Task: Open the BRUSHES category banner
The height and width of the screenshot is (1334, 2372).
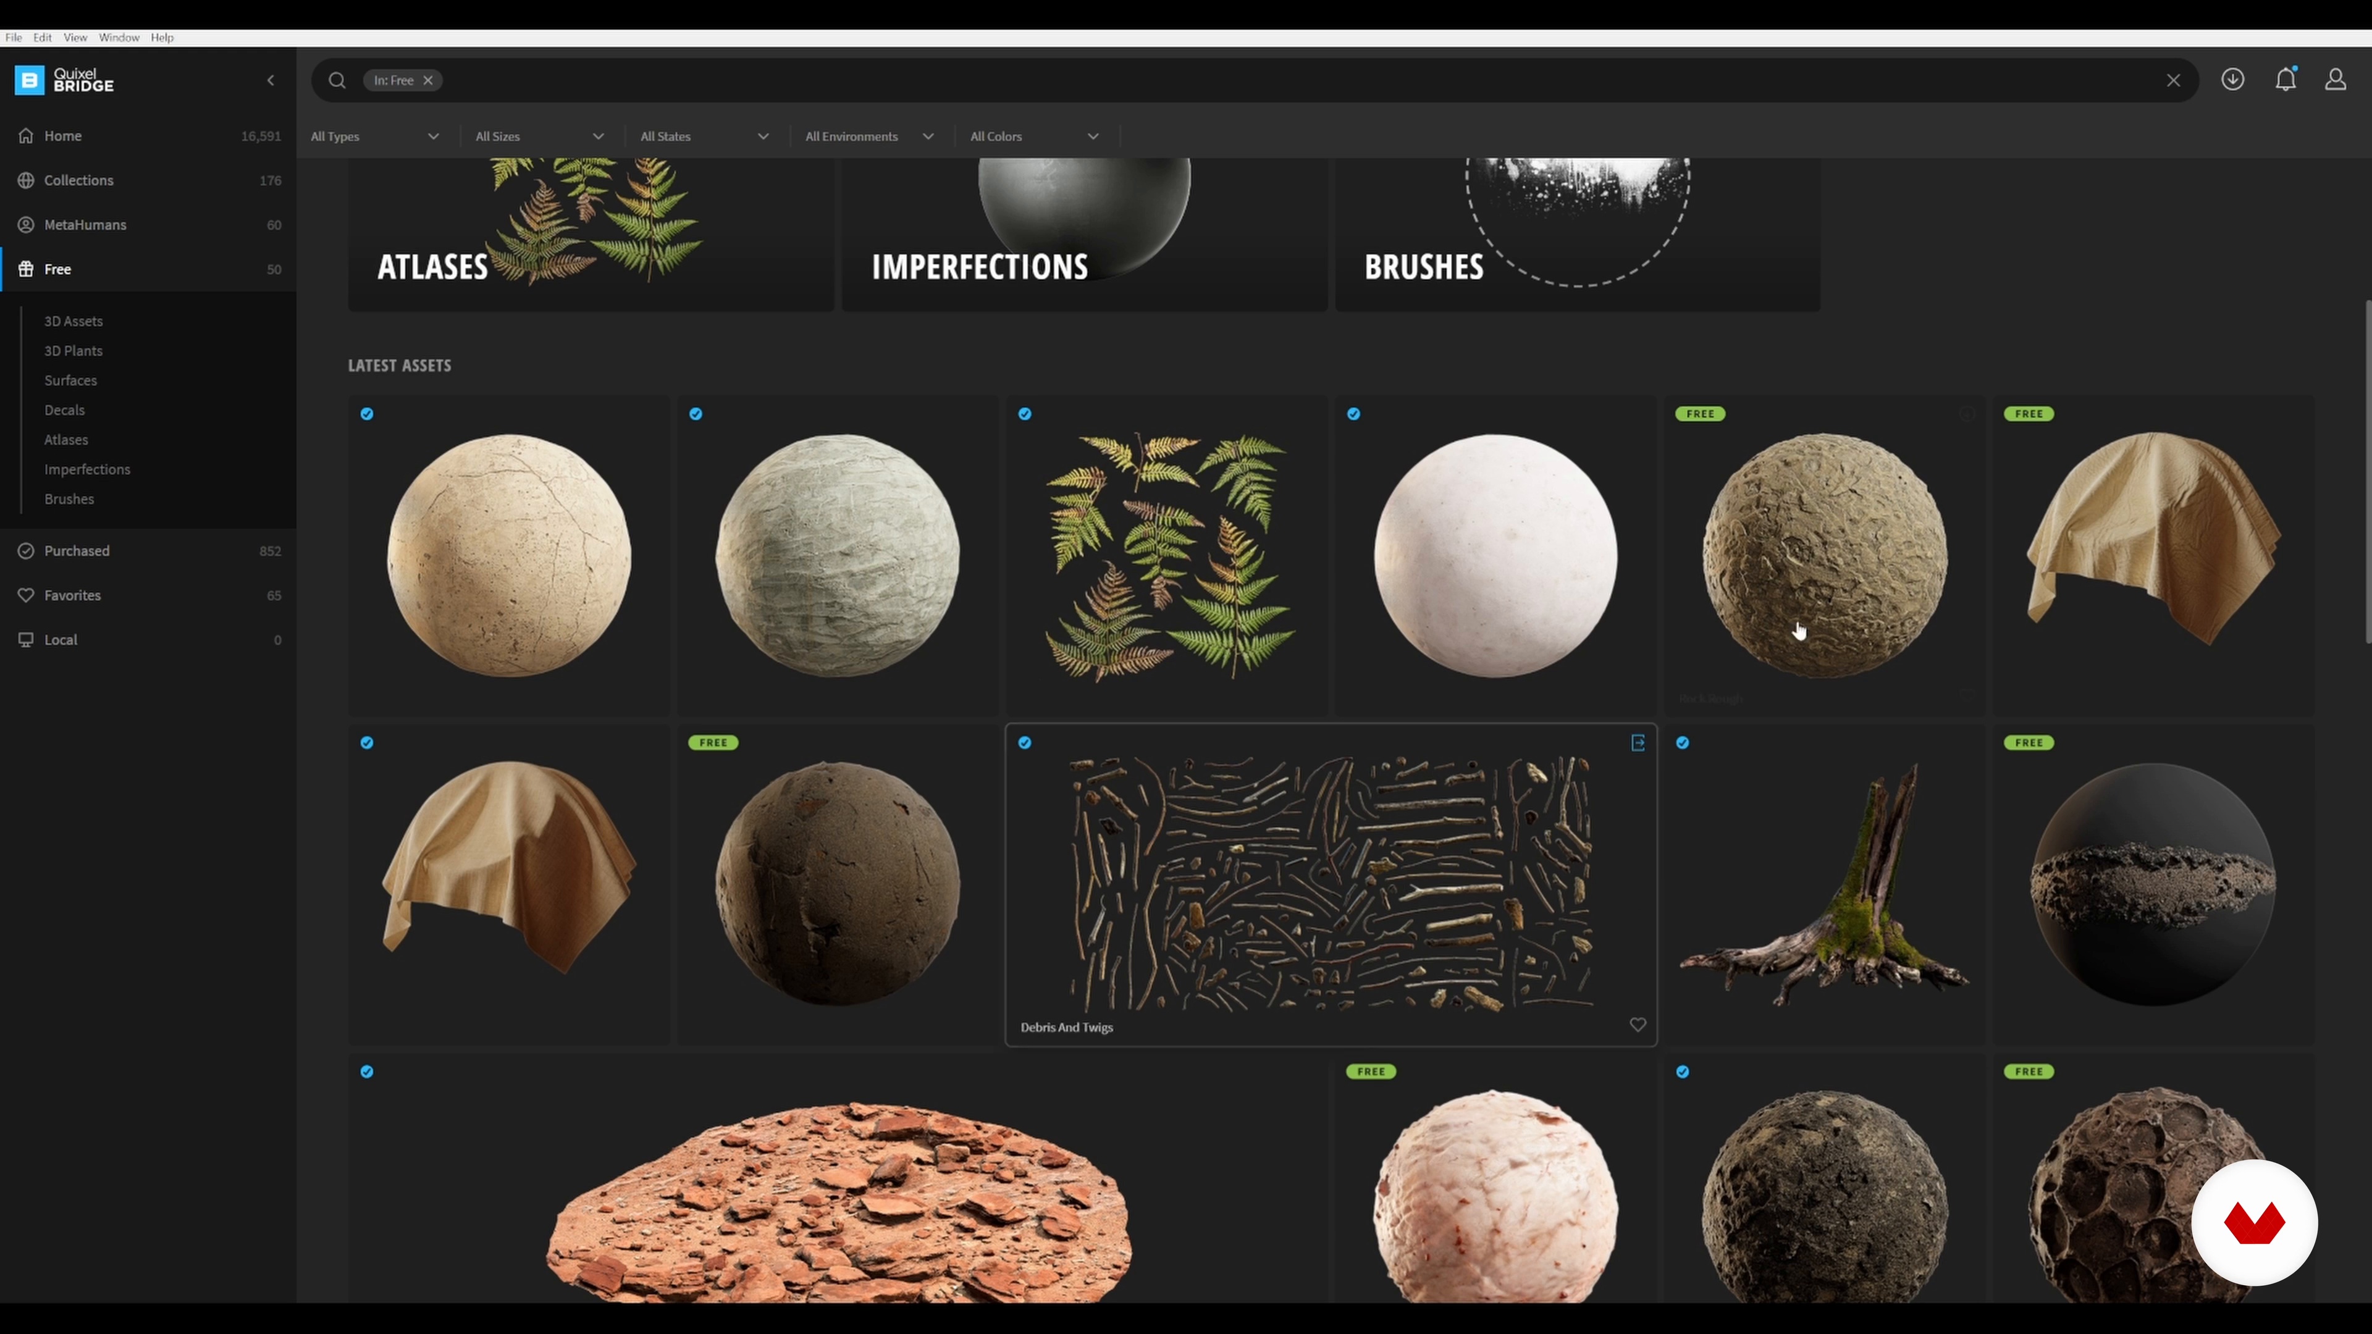Action: [x=1578, y=235]
